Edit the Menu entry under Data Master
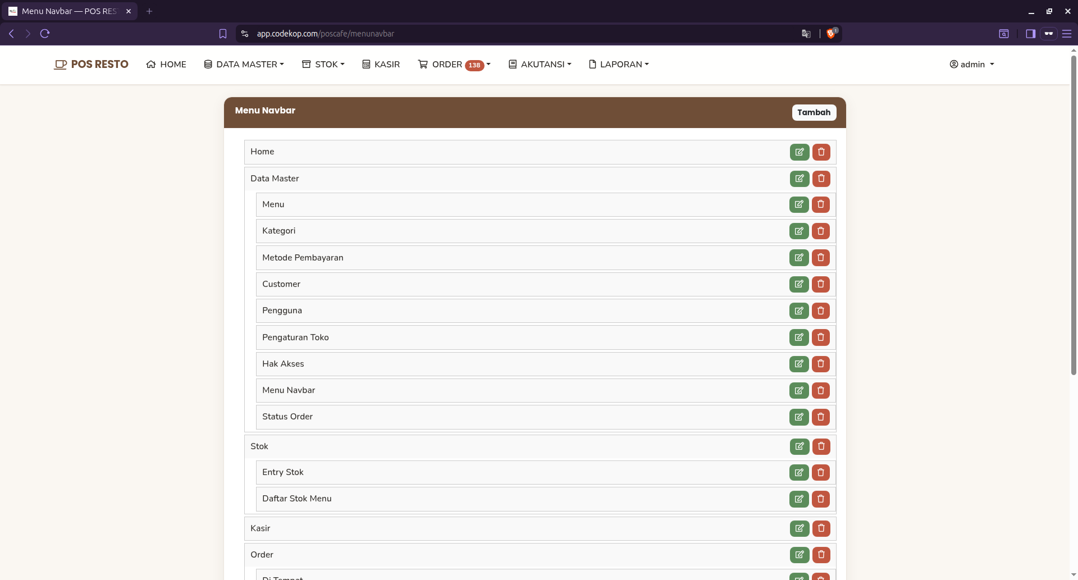This screenshot has height=580, width=1078. click(799, 204)
